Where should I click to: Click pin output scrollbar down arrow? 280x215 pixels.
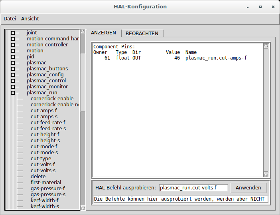coord(266,174)
